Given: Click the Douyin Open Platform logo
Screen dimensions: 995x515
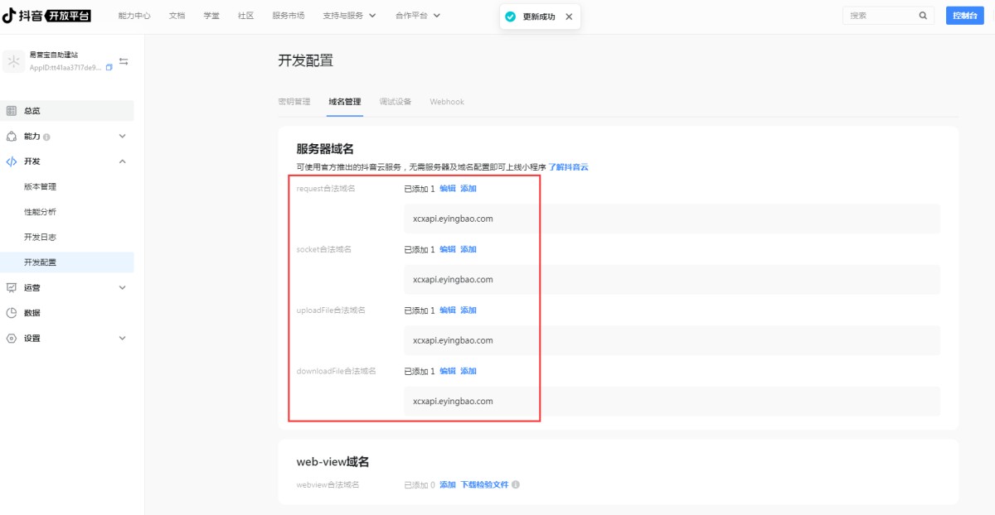Looking at the screenshot, I should tap(47, 15).
